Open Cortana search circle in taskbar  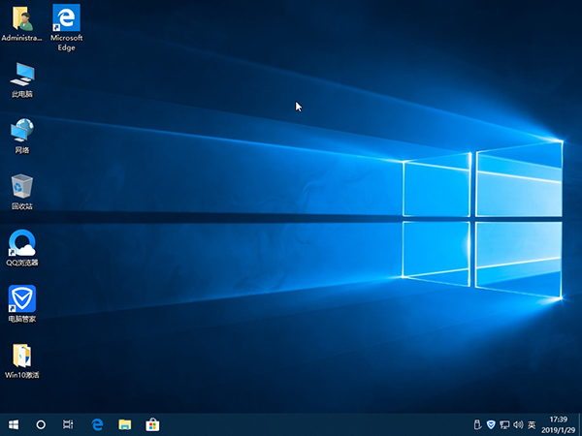41,424
